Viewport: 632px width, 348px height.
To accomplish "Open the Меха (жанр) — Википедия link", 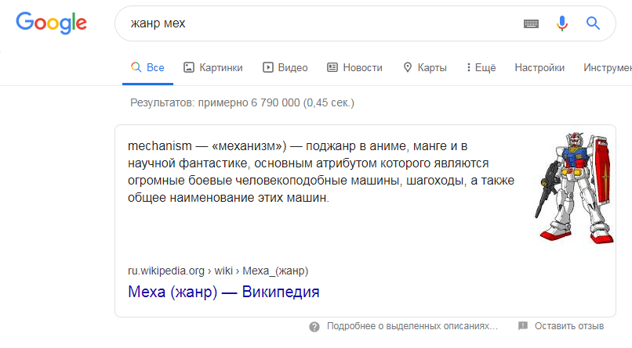I will pos(223,292).
